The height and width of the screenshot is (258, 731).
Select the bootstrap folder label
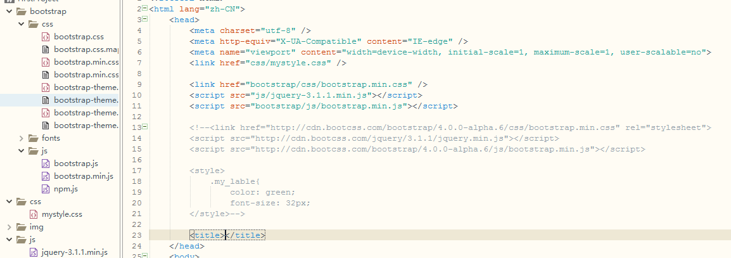(x=48, y=11)
